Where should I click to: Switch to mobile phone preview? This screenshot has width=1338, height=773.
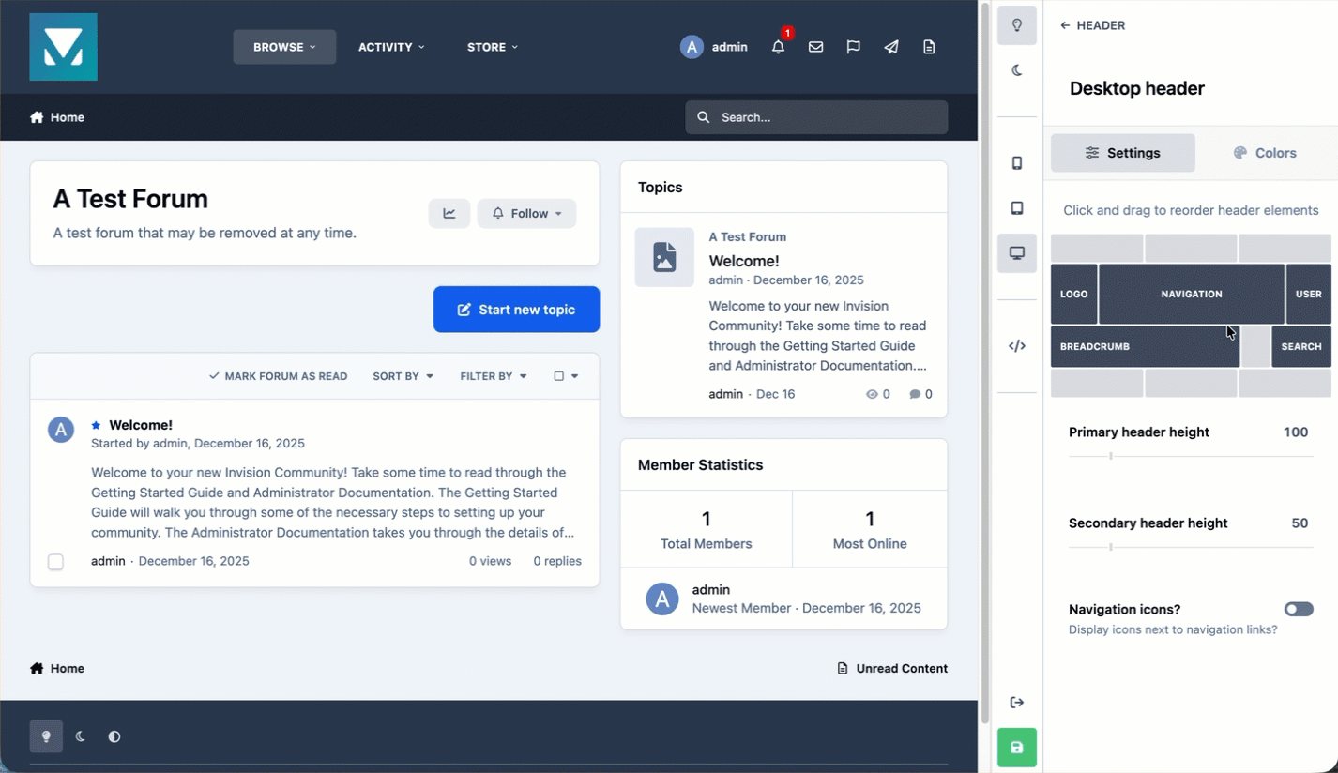pos(1017,163)
